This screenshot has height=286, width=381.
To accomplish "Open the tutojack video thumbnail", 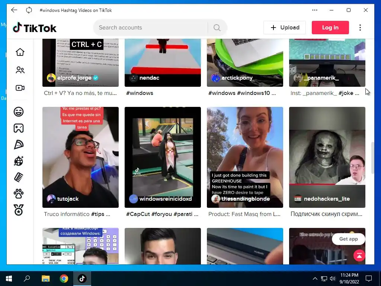I will [80, 157].
